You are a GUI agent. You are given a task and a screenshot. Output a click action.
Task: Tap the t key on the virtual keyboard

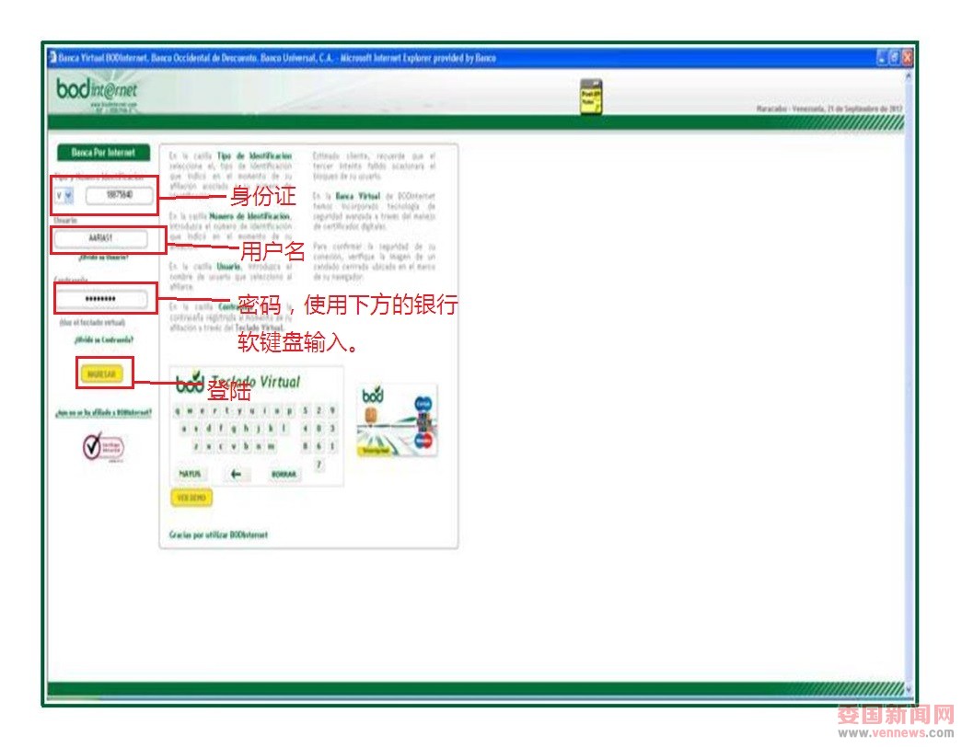point(227,411)
